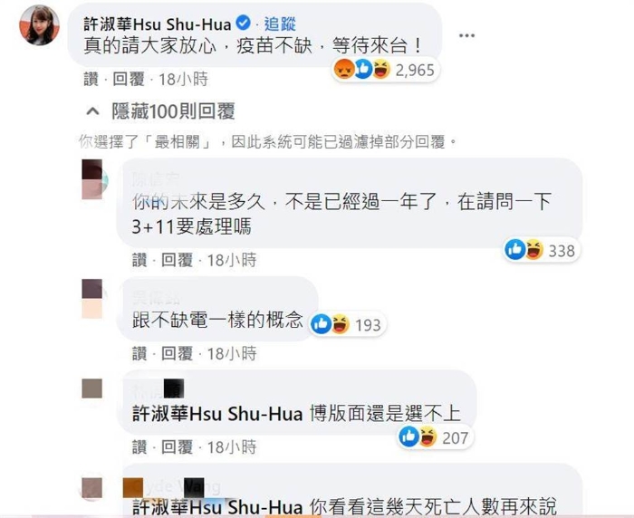Open the three-dots options menu on the main comment

466,35
